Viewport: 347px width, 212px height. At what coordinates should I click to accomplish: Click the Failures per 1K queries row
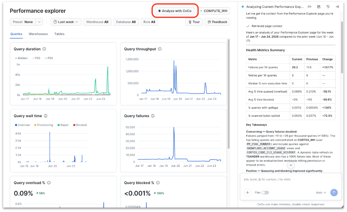pyautogui.click(x=290, y=67)
